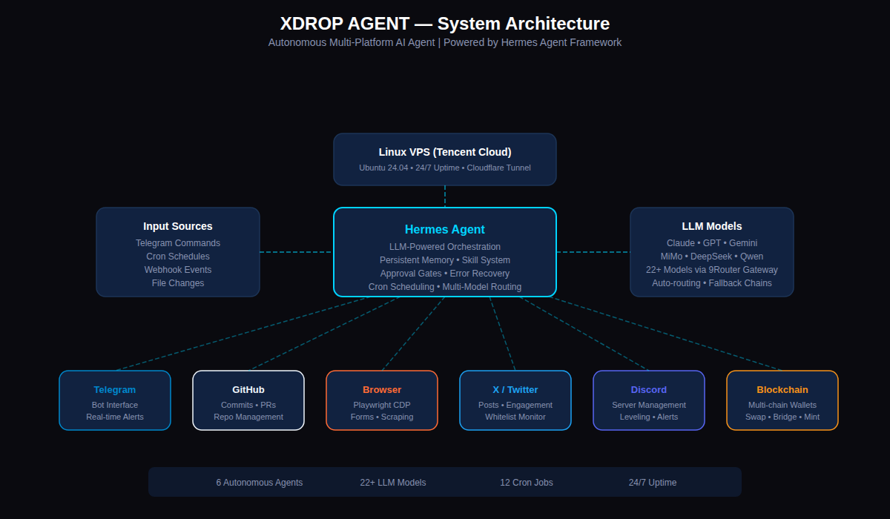Click the 24/7 Uptime stat in footer
Image resolution: width=890 pixels, height=519 pixels.
pos(653,483)
